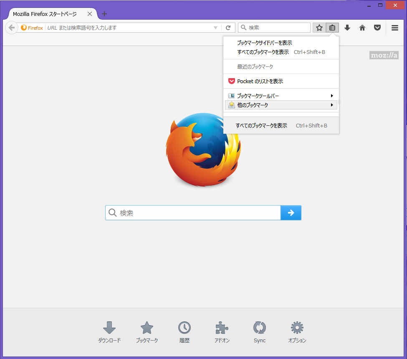The height and width of the screenshot is (359, 407).
Task: Maximize the Firefox window
Action: click(380, 5)
